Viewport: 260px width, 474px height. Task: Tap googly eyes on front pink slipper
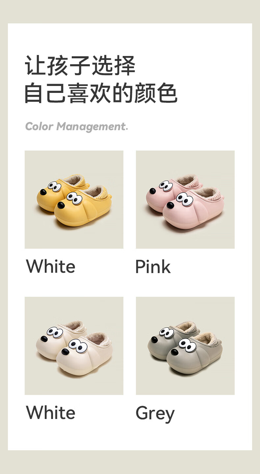[x=184, y=199]
